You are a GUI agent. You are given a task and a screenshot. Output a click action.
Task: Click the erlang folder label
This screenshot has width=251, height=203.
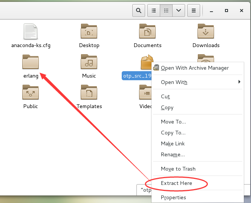[x=31, y=76]
